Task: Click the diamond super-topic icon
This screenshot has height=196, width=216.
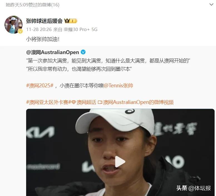Action: [x=74, y=102]
